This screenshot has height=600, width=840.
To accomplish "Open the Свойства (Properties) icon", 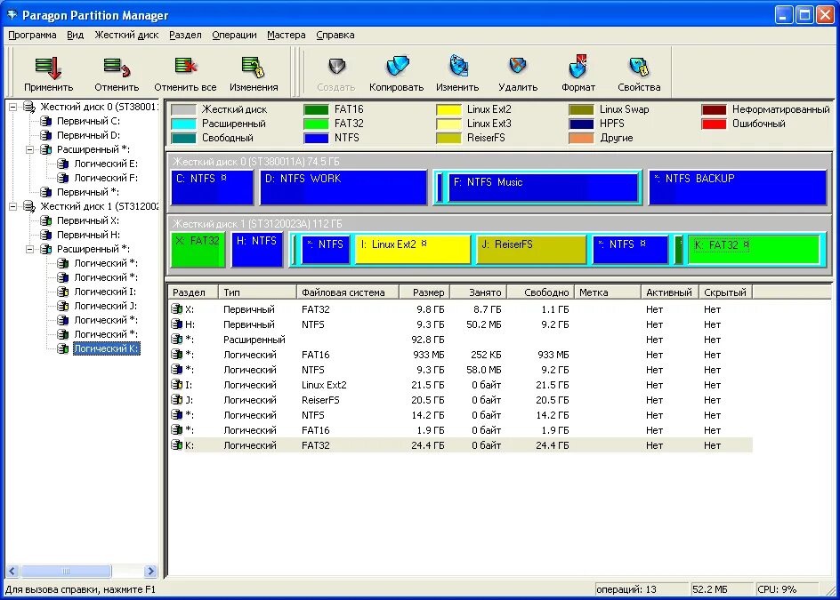I will point(639,67).
